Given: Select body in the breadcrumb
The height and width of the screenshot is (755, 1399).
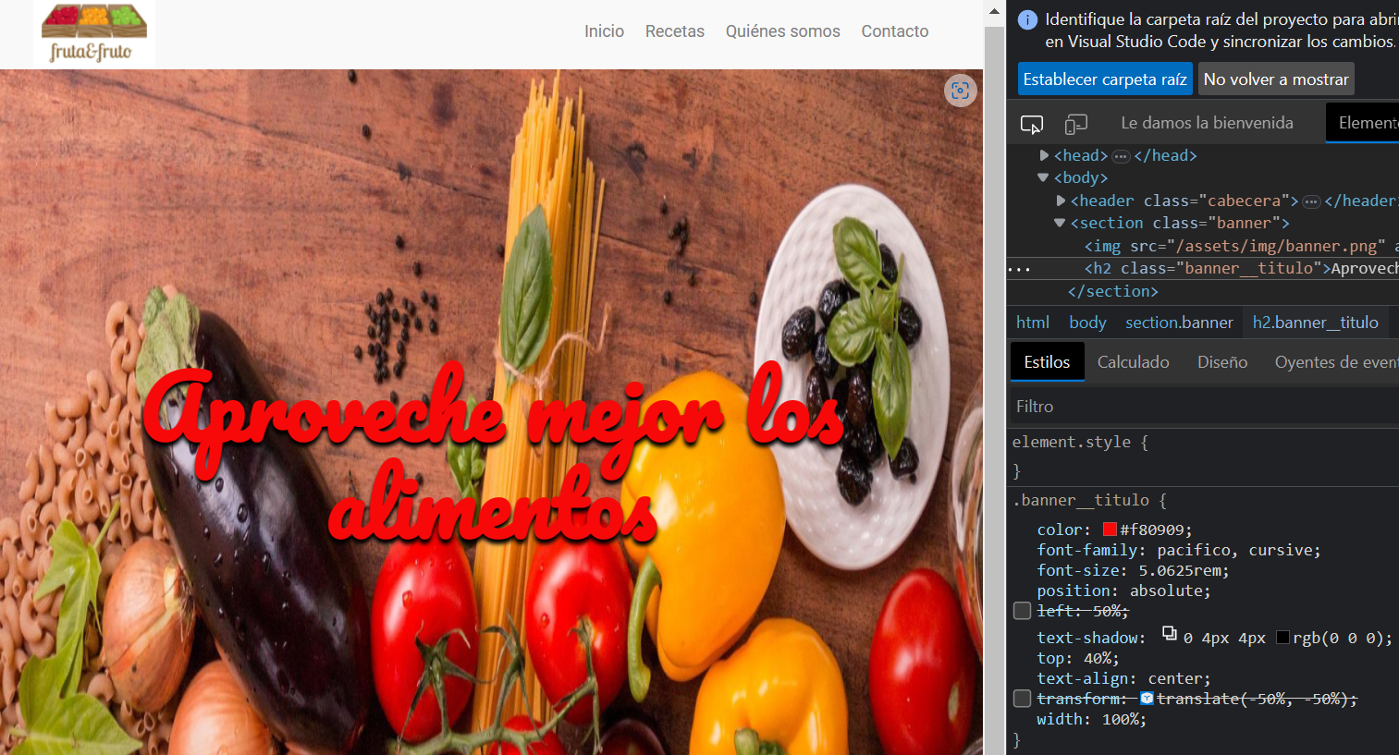Looking at the screenshot, I should (x=1087, y=323).
